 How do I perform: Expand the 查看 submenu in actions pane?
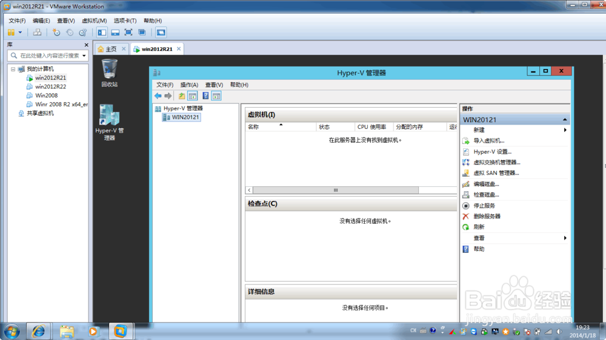(x=514, y=238)
